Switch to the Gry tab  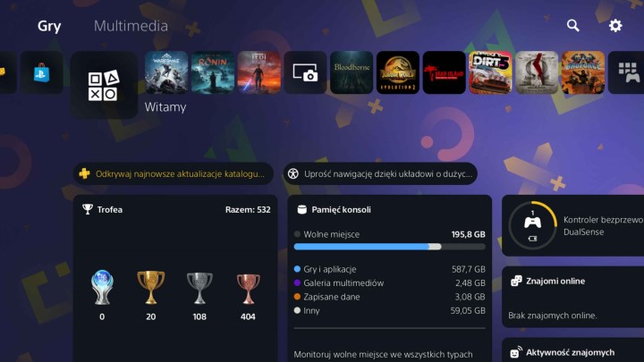pos(49,26)
